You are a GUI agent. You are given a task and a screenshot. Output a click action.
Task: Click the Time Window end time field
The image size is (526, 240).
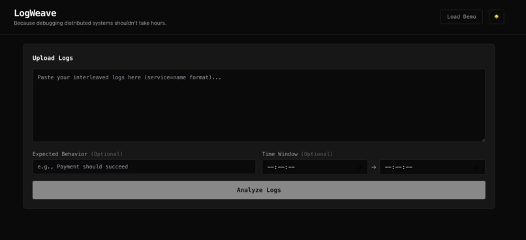tap(432, 167)
